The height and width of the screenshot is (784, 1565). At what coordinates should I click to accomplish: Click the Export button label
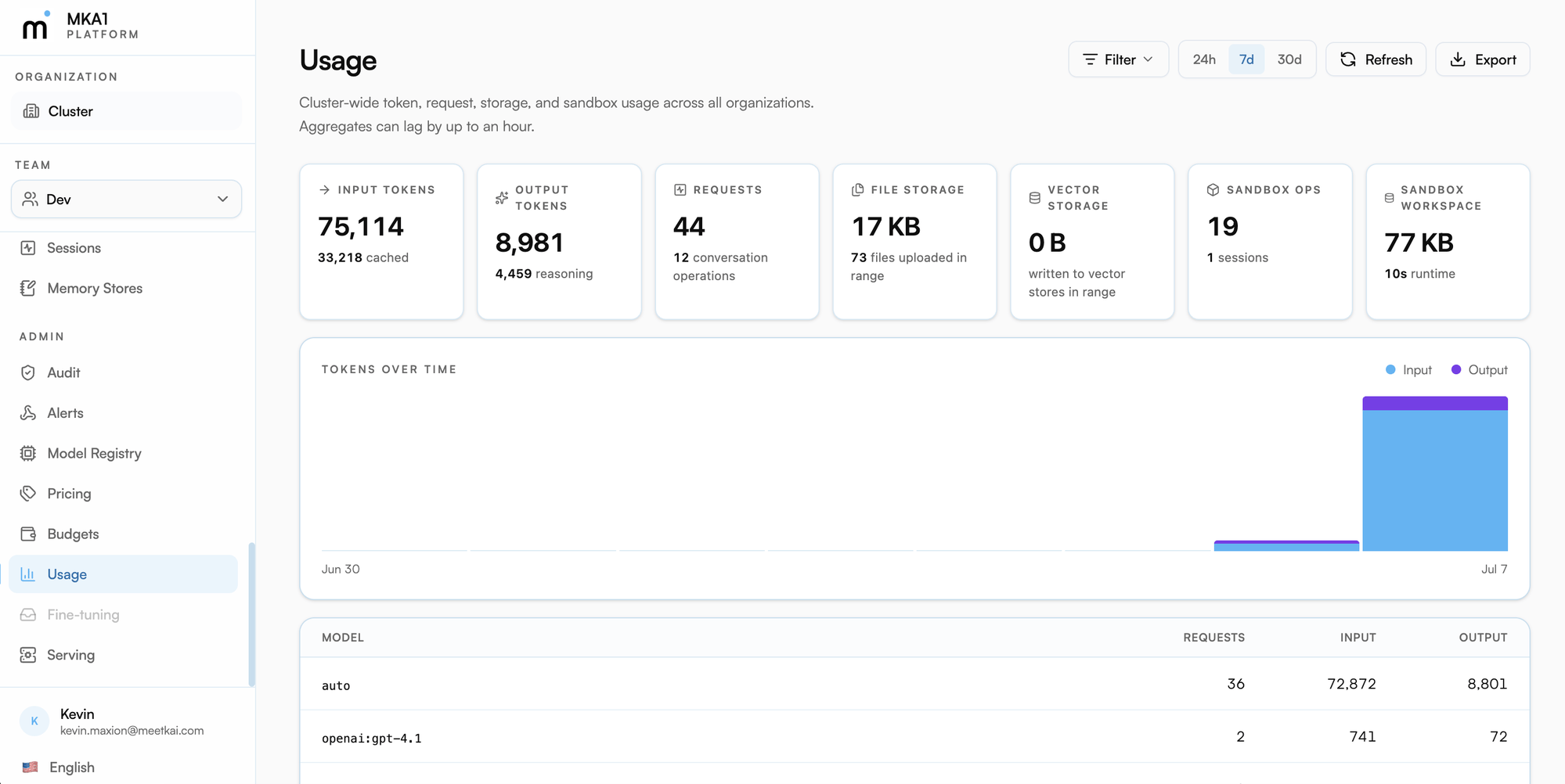point(1495,59)
